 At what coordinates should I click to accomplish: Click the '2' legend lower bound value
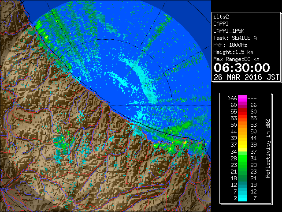(x=235, y=198)
